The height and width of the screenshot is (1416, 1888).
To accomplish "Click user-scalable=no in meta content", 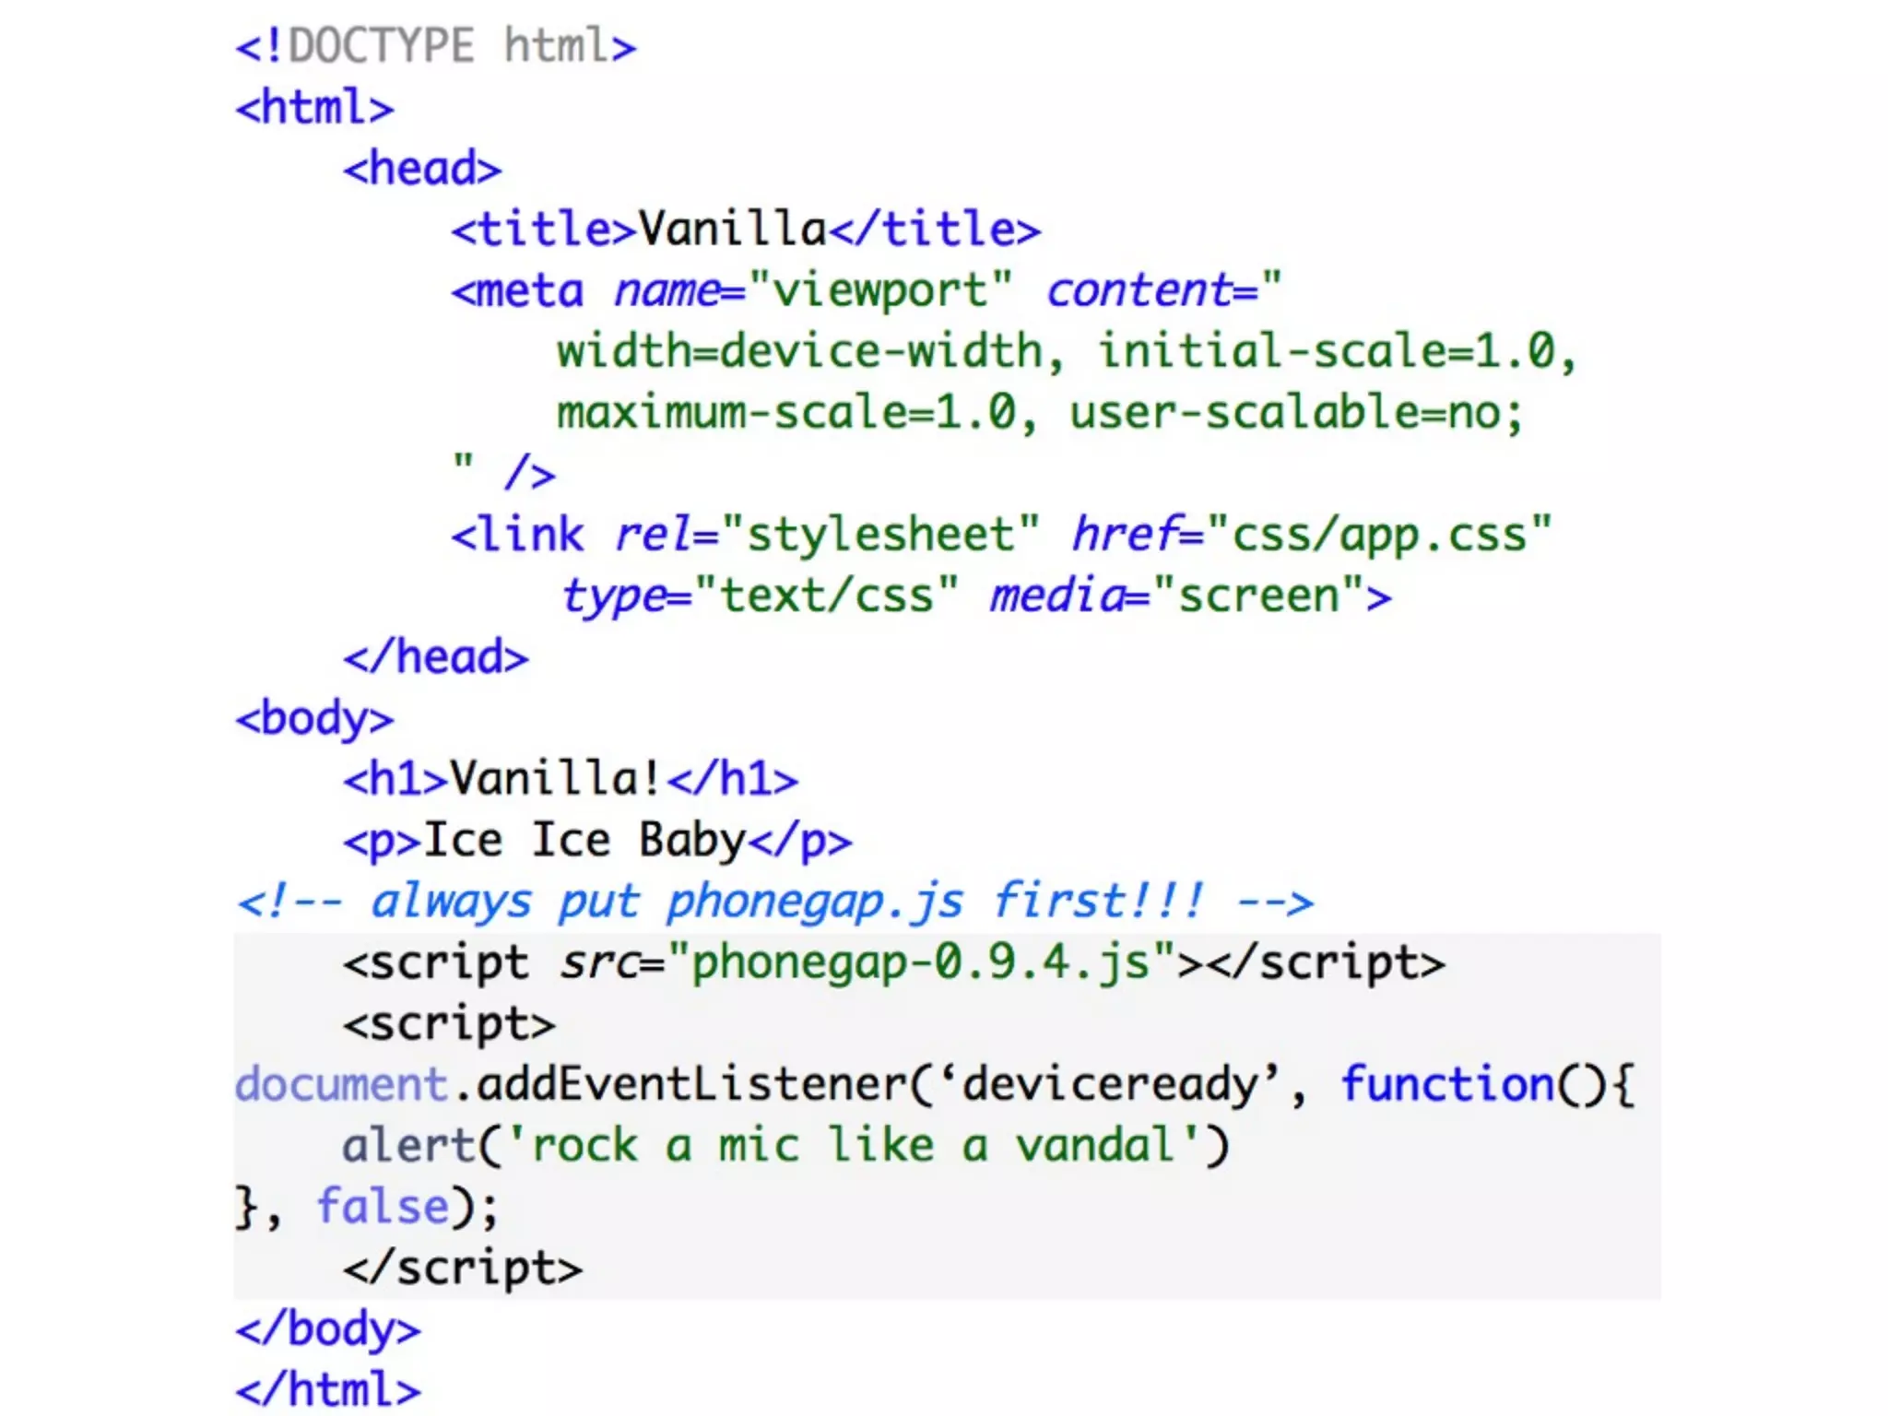I will click(x=1284, y=412).
